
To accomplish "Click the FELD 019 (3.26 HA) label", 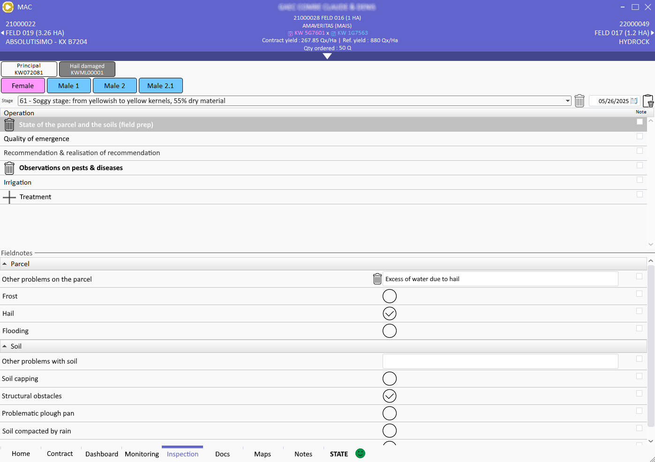I will 35,33.
